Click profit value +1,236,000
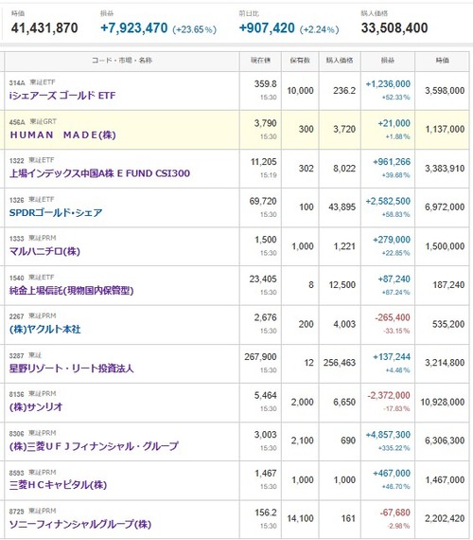Viewport: 473px width, 540px height. click(x=388, y=84)
